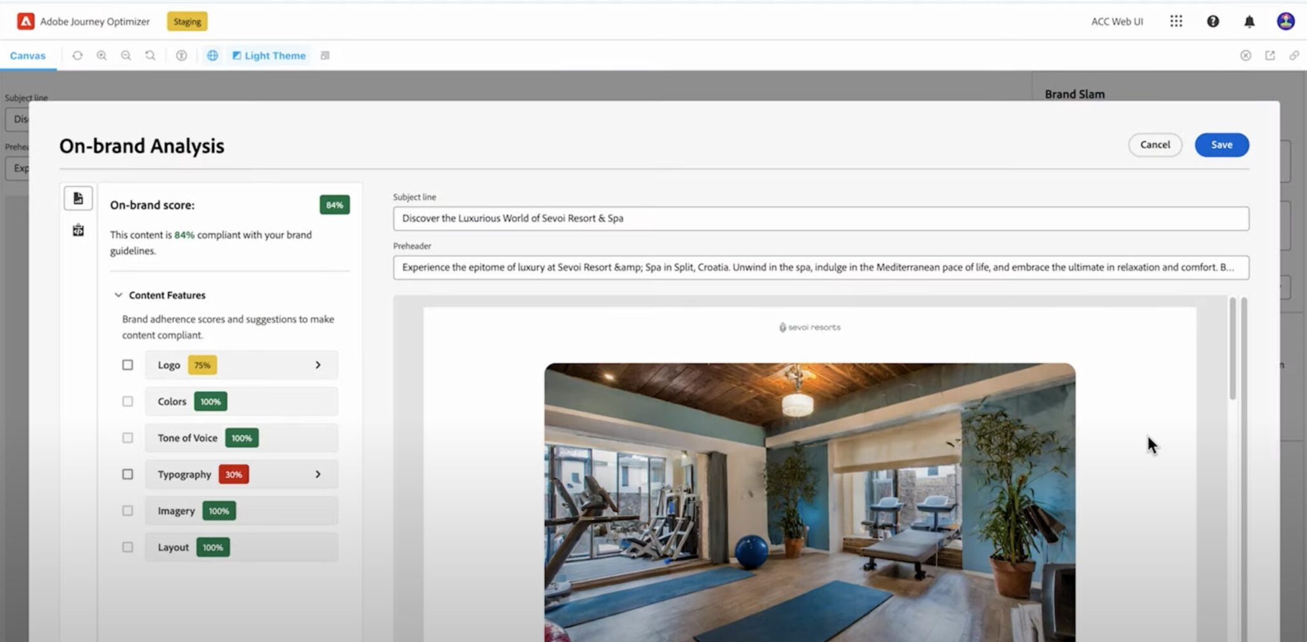Click the Subject line input field

(x=820, y=218)
